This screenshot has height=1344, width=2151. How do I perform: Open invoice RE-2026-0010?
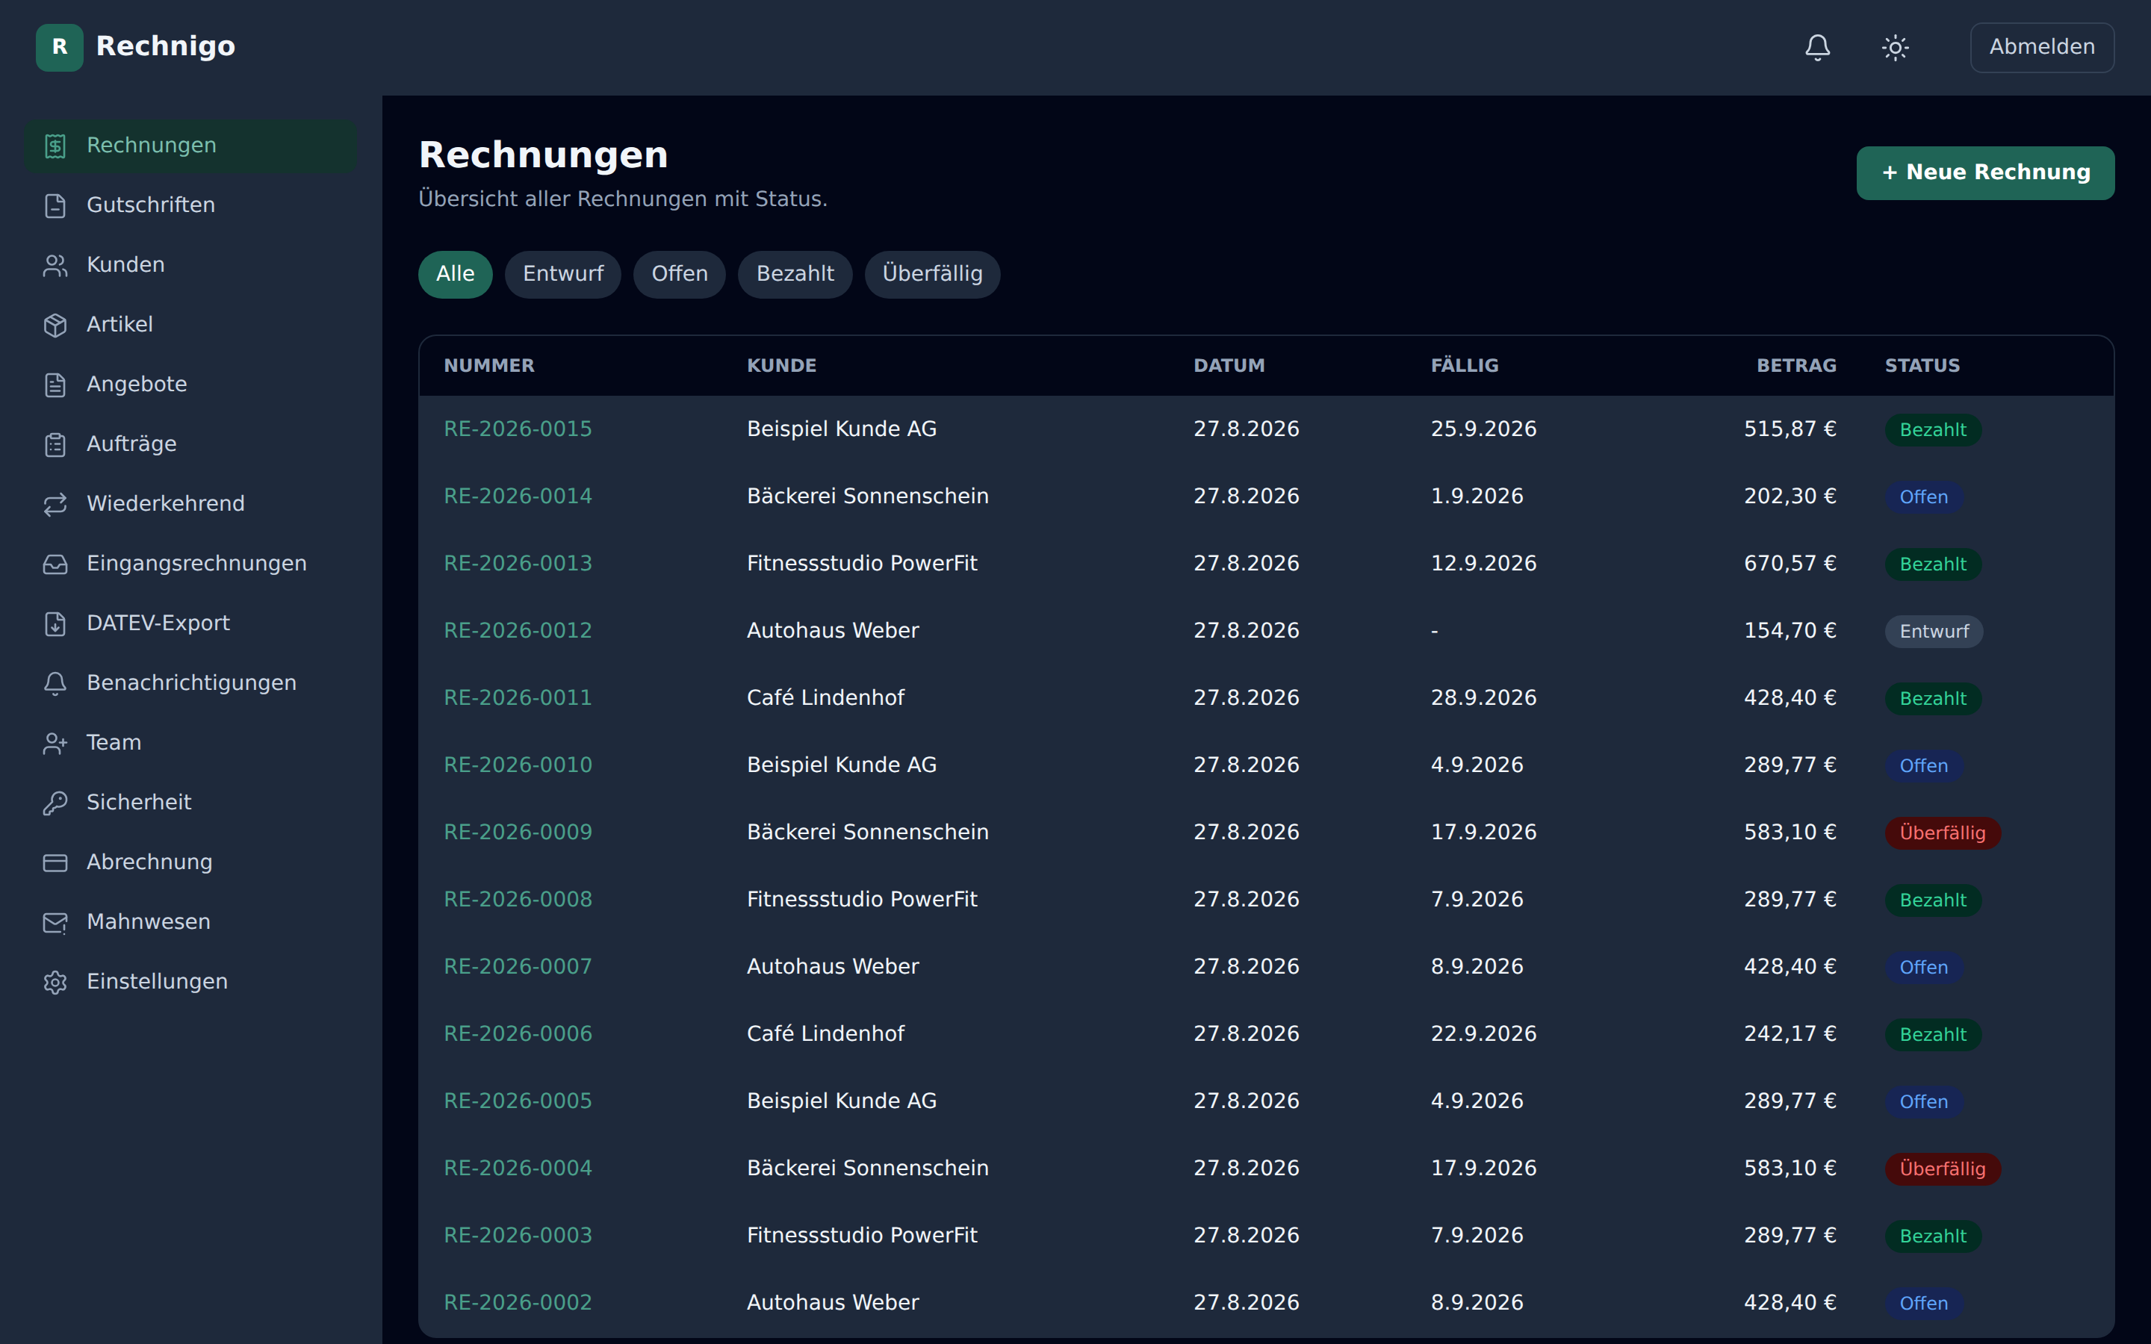click(x=518, y=765)
